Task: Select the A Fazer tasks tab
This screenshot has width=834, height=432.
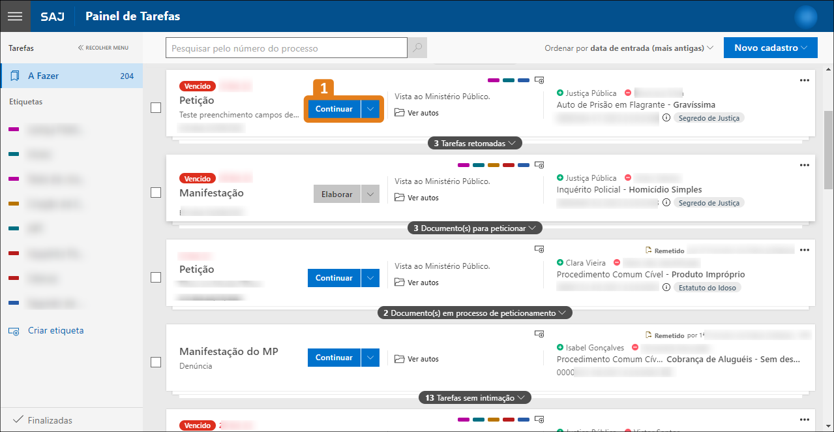Action: tap(72, 76)
